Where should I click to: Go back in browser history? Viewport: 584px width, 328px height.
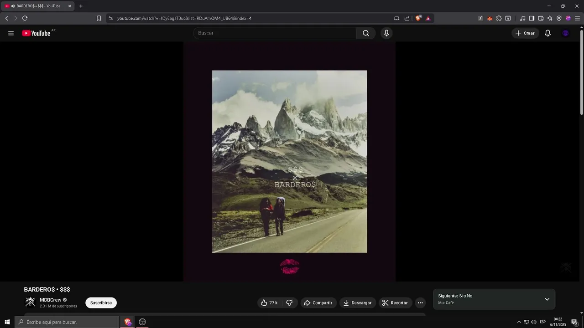click(6, 18)
